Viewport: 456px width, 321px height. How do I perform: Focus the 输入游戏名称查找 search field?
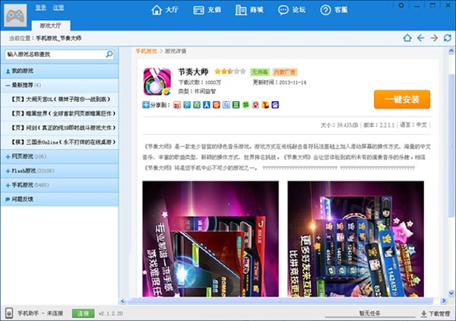point(53,55)
